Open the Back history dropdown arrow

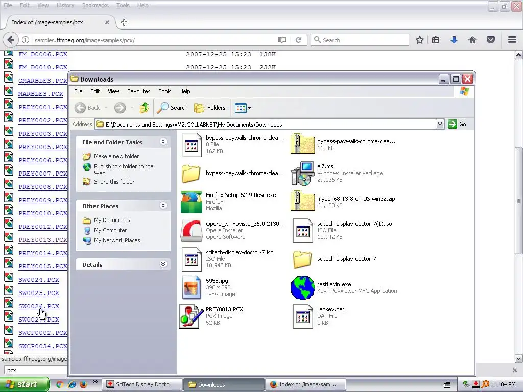tap(106, 108)
